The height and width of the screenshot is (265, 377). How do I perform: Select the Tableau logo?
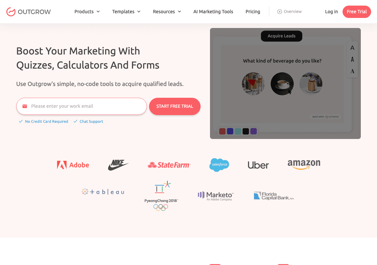[102, 191]
